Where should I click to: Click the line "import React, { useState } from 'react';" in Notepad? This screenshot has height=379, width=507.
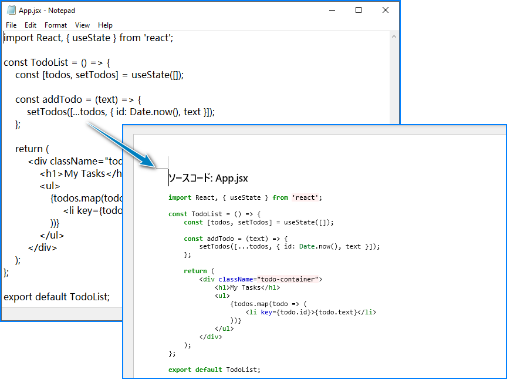point(89,38)
